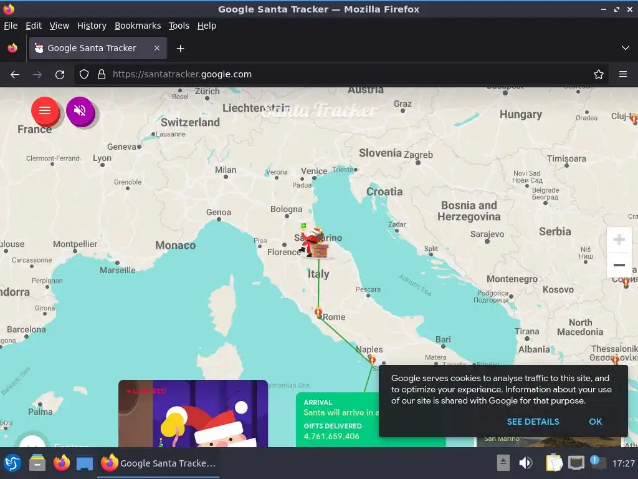Open the Lubuntu start menu bird icon
The width and height of the screenshot is (638, 479).
click(12, 463)
